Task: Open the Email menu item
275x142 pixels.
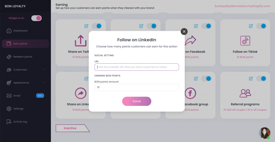Action: click(x=17, y=96)
